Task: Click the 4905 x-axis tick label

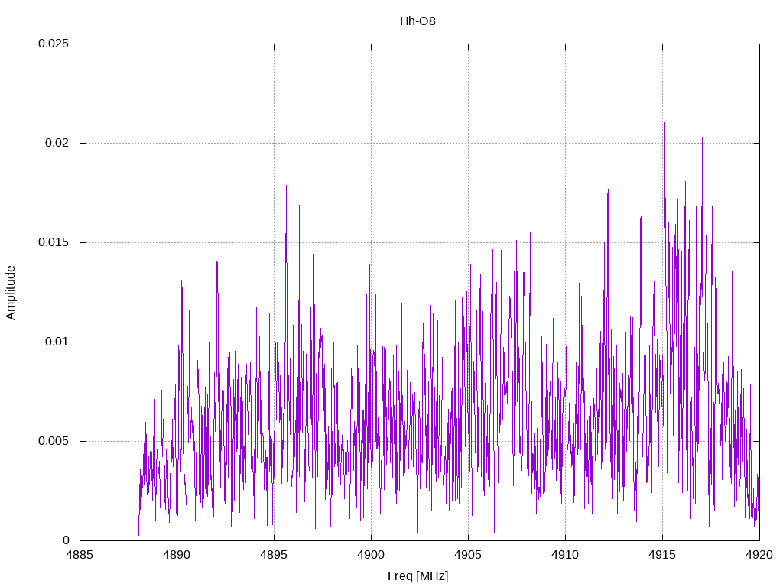Action: (x=469, y=555)
